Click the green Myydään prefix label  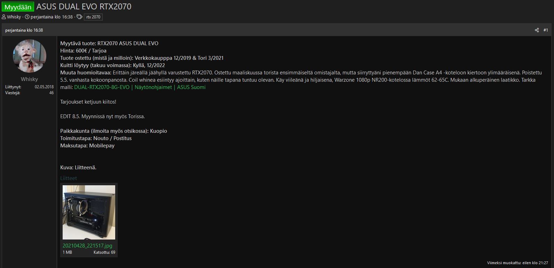(18, 7)
